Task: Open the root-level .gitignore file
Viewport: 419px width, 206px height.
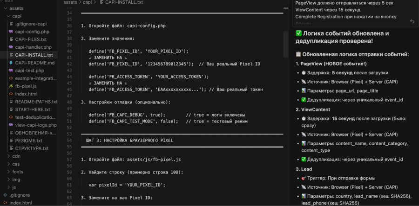Action: coord(20,195)
